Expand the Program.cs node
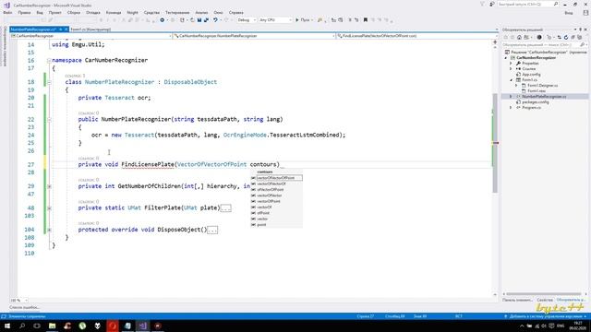This screenshot has width=591, height=332. point(511,108)
